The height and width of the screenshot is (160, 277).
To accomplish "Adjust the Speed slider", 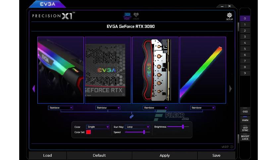I will click(138, 132).
